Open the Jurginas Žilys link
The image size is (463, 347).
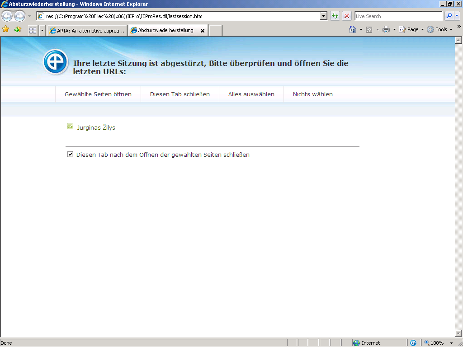96,127
